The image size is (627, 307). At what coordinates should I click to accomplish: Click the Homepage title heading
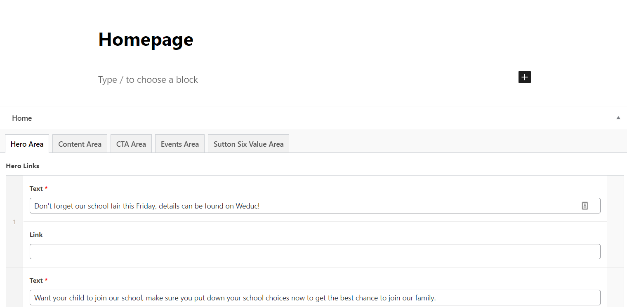(146, 40)
